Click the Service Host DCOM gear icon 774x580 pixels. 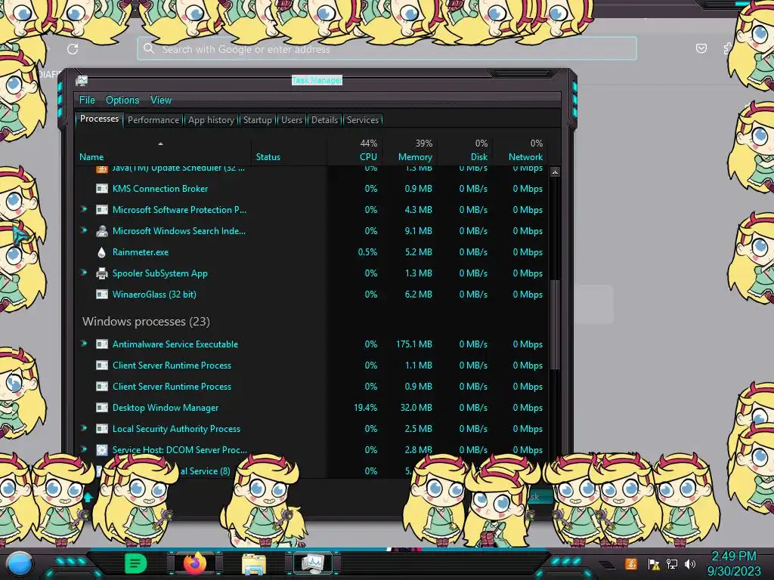pos(102,450)
